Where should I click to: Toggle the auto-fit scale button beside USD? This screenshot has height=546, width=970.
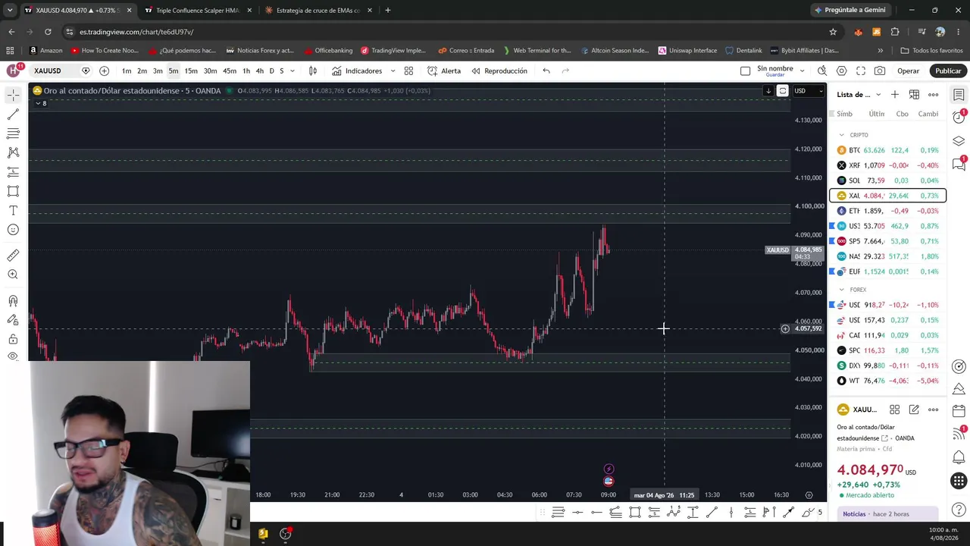(783, 91)
